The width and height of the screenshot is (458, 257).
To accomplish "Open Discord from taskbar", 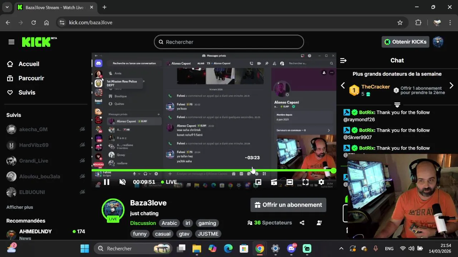I will tap(291, 248).
